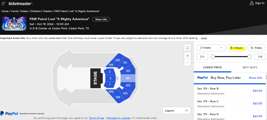Click the minimum price $33 field
Screen dimensions: 267x120
(202, 57)
